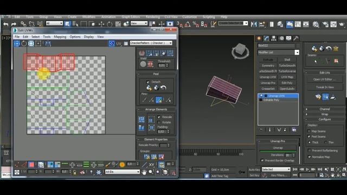Click the Pack Custom icon in Arrange Elements

pos(142,119)
